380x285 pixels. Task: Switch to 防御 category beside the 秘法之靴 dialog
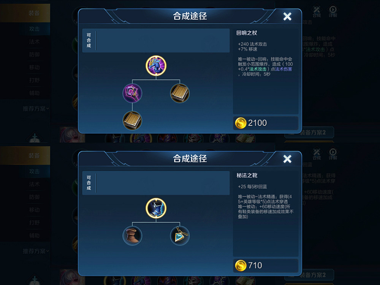click(x=34, y=197)
